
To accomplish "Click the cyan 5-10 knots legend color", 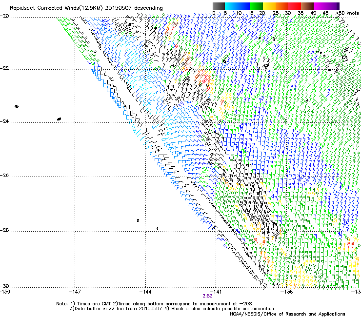I will 231,6.
